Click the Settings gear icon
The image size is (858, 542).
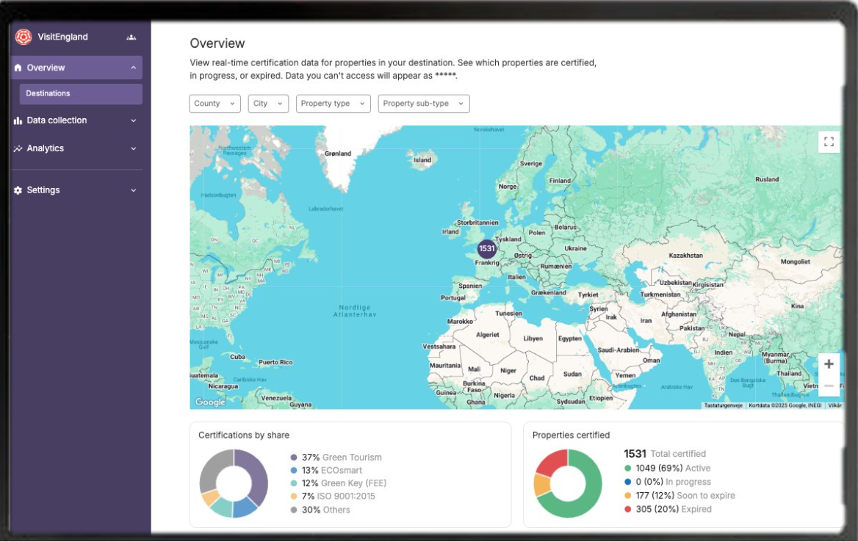[18, 190]
